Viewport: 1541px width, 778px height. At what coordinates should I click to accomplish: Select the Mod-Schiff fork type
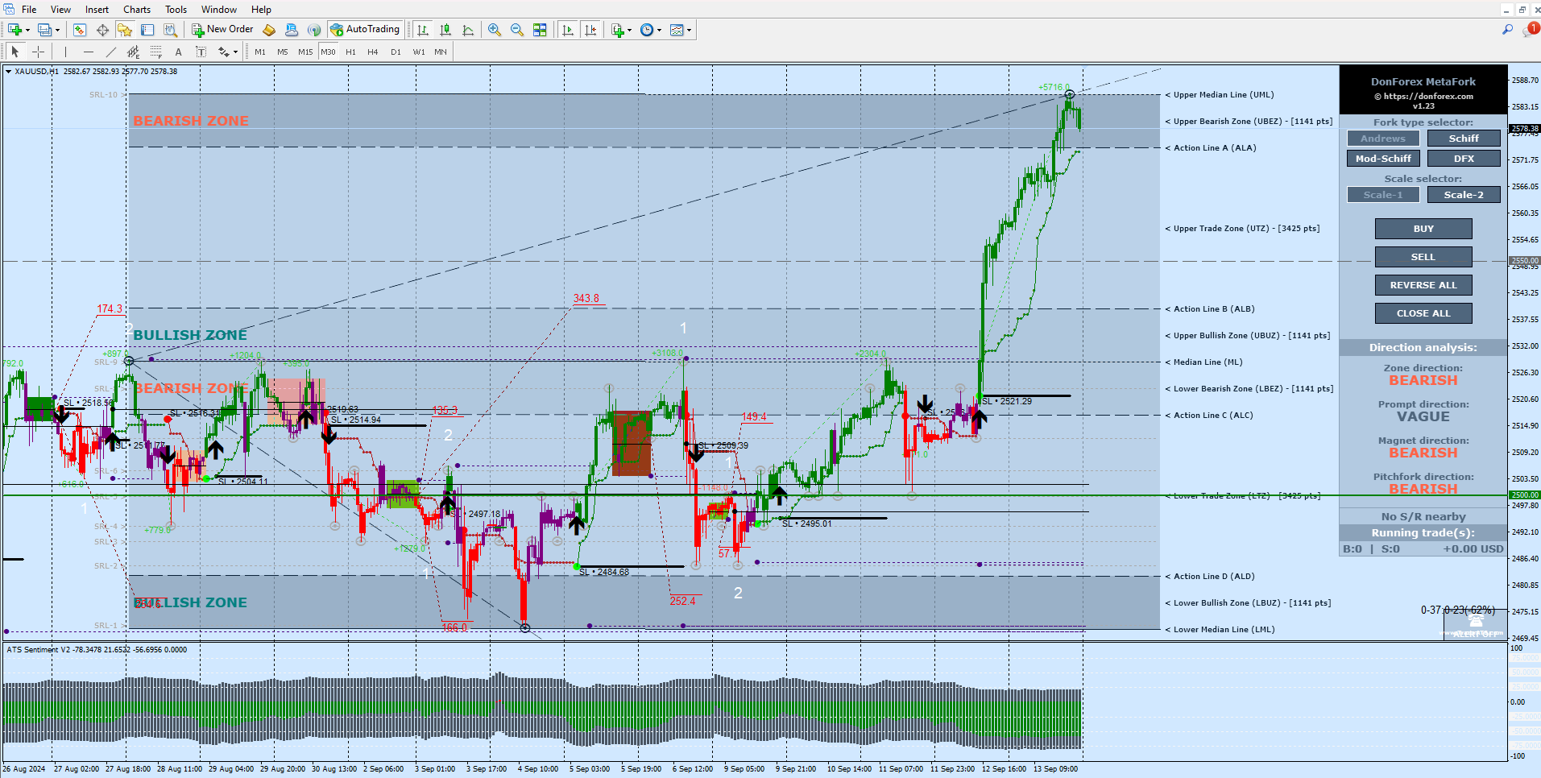tap(1383, 159)
